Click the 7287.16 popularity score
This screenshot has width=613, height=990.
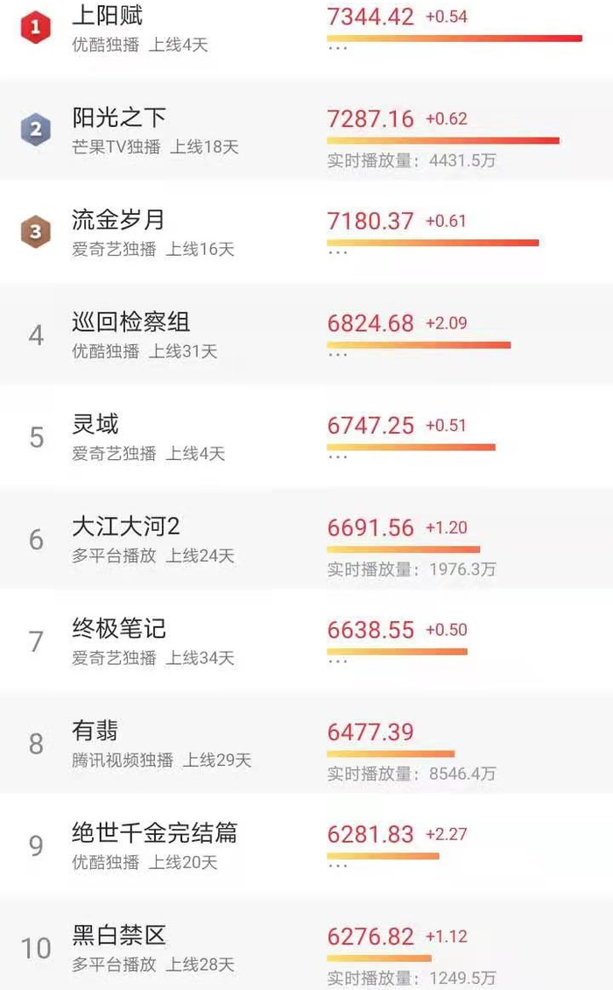370,118
